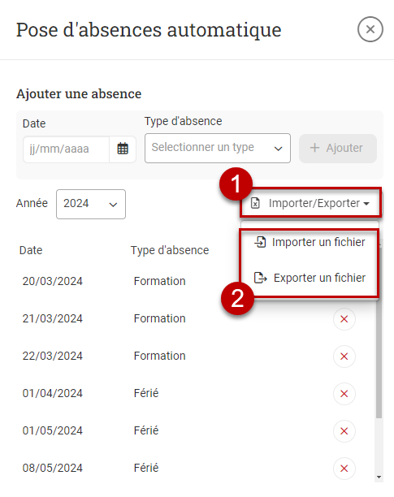Expand the Année 2024 dropdown
Viewport: 394px width, 497px height.
tap(91, 204)
